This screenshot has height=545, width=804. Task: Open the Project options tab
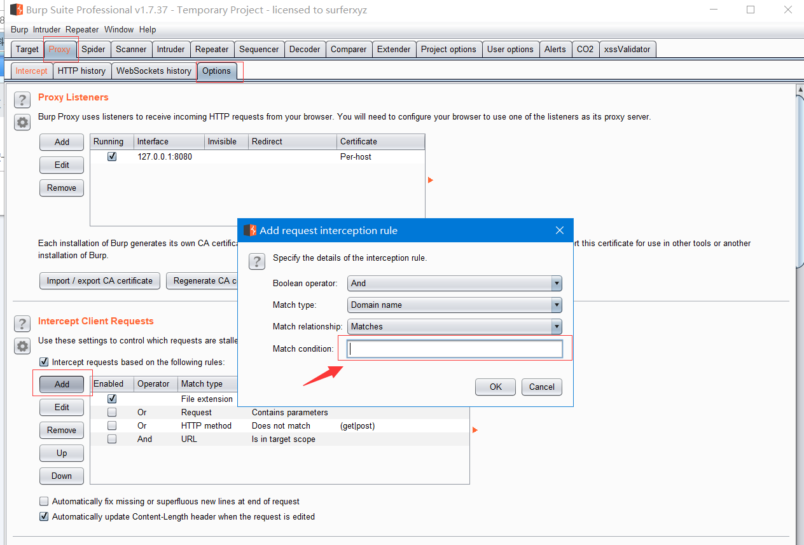[448, 49]
